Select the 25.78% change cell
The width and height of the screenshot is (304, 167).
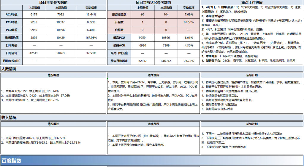pyautogui.click(x=189, y=61)
